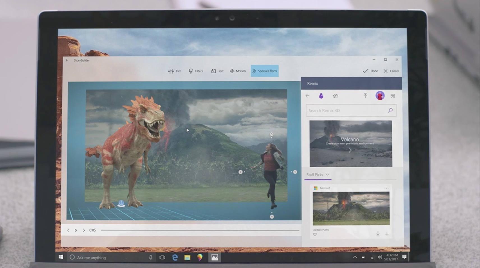480x268 pixels.
Task: Open the Filters tool
Action: click(196, 71)
